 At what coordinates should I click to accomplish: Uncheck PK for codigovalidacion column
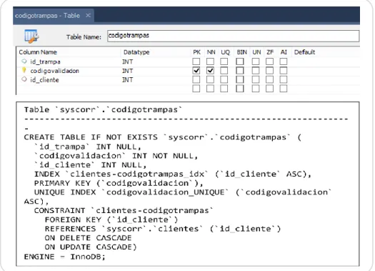(196, 71)
